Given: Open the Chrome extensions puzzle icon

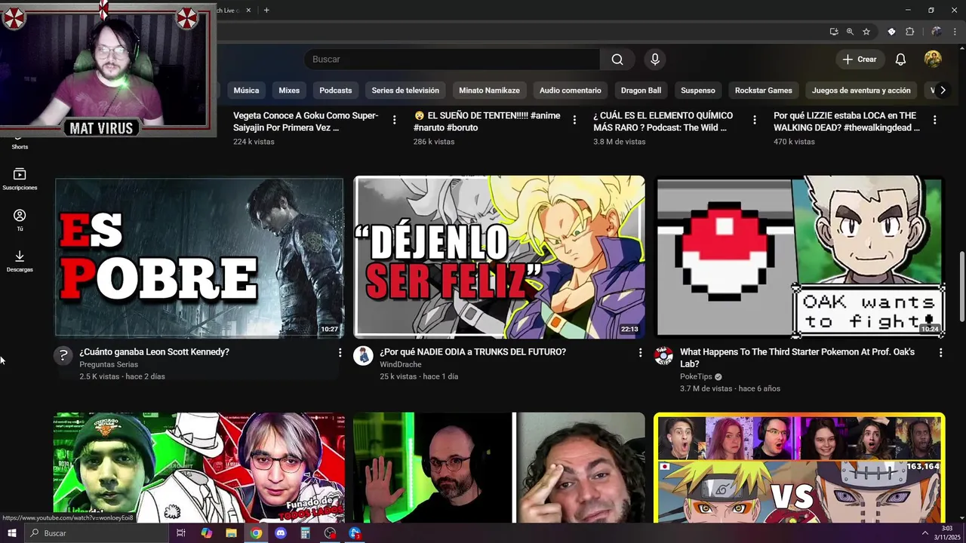Looking at the screenshot, I should (909, 32).
